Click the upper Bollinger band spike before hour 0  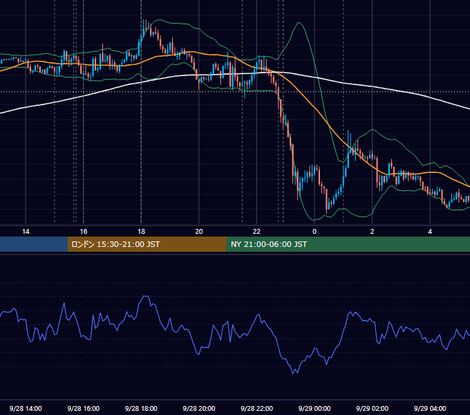pyautogui.click(x=299, y=23)
